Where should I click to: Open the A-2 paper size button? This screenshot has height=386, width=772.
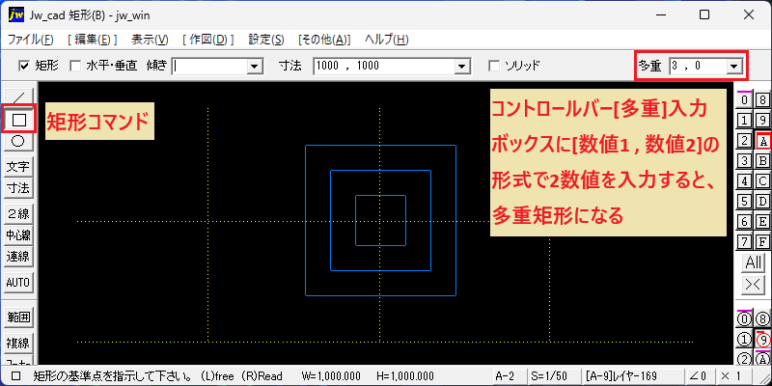(x=510, y=376)
